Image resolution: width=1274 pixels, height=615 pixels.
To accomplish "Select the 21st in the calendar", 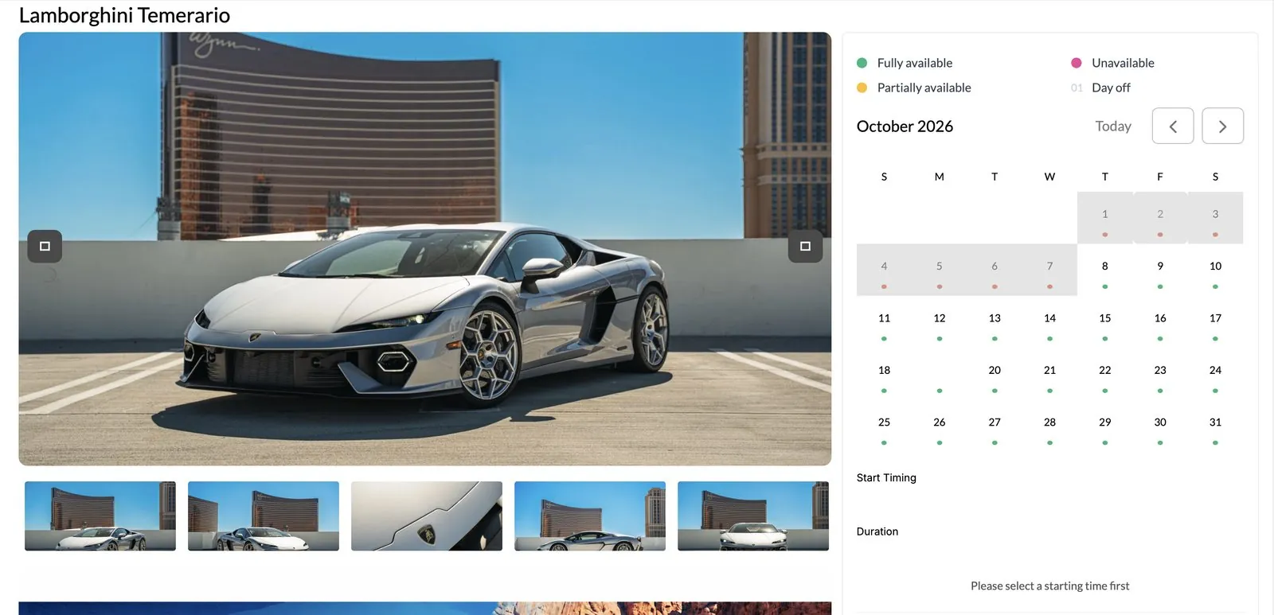I will coord(1049,374).
